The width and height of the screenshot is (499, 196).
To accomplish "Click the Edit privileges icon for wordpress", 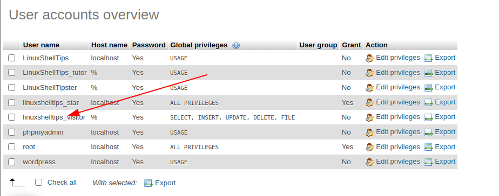I will pos(369,162).
